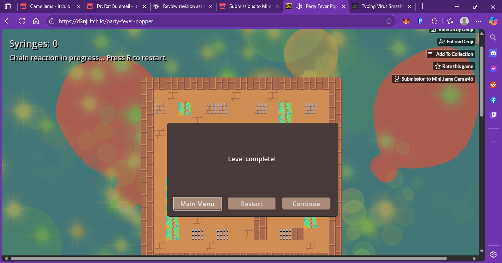Open the Bitwarden extension icon
The image size is (502, 263).
420,21
